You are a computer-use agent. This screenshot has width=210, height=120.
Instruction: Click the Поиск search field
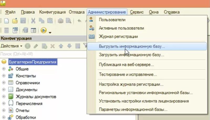43,54
